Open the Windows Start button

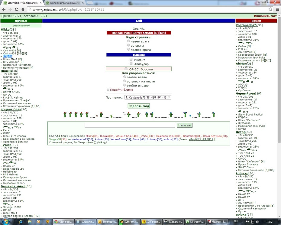[5, 222]
